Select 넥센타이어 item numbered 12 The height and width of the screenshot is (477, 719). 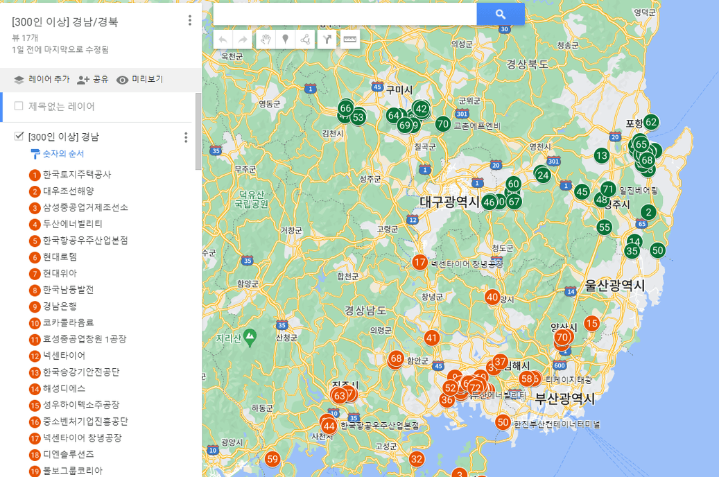(x=64, y=356)
